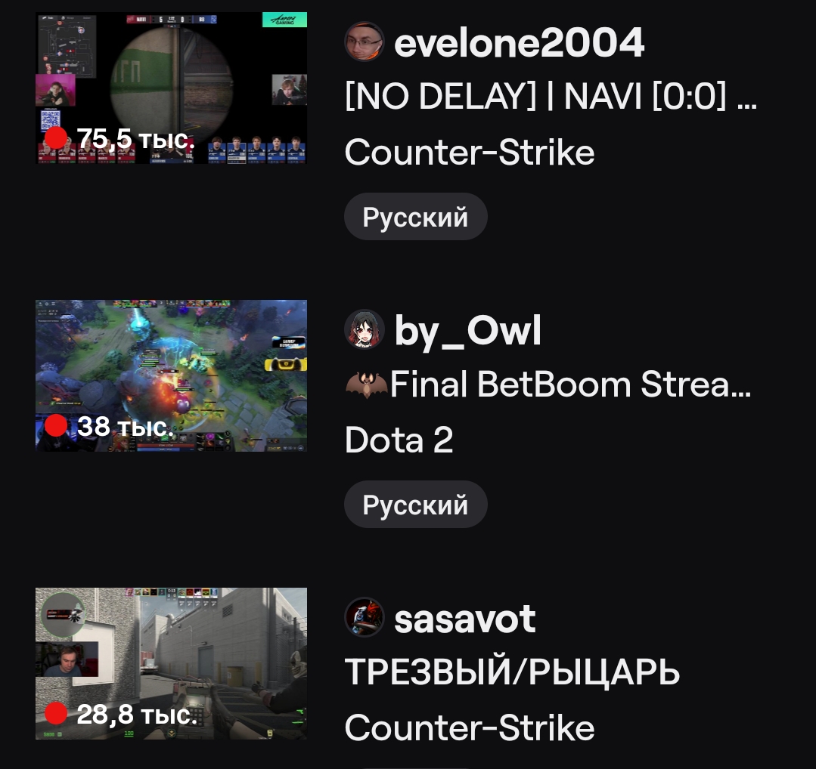The height and width of the screenshot is (769, 816).
Task: Open by_Owl's anime avatar icon
Action: 365,329
